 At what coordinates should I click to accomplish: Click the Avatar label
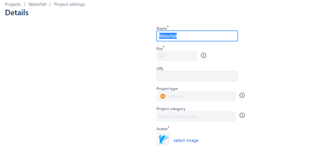coord(162,129)
